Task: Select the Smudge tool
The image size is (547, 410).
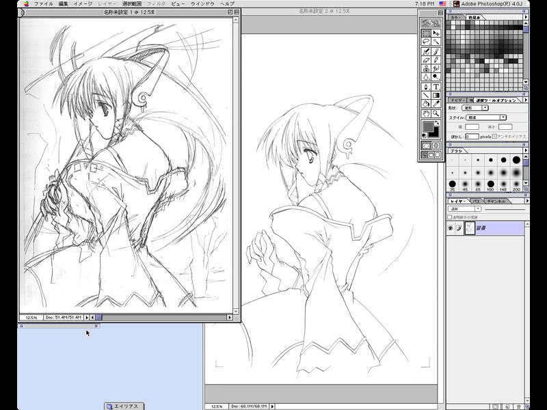Action: (x=436, y=68)
